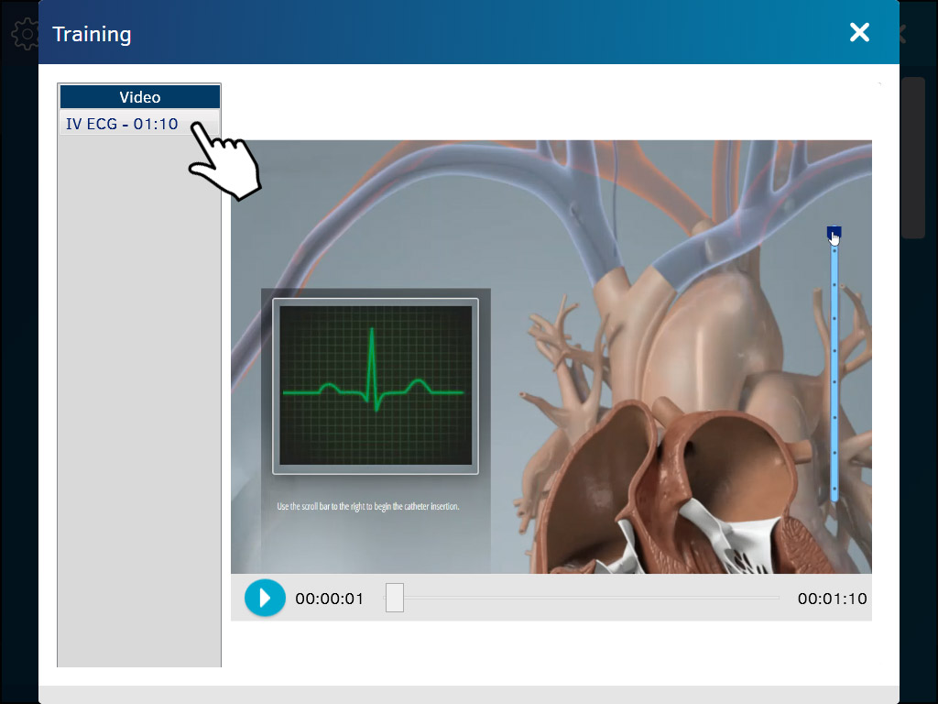
Task: Click the elapsed time 00:00:01 label
Action: pos(329,599)
